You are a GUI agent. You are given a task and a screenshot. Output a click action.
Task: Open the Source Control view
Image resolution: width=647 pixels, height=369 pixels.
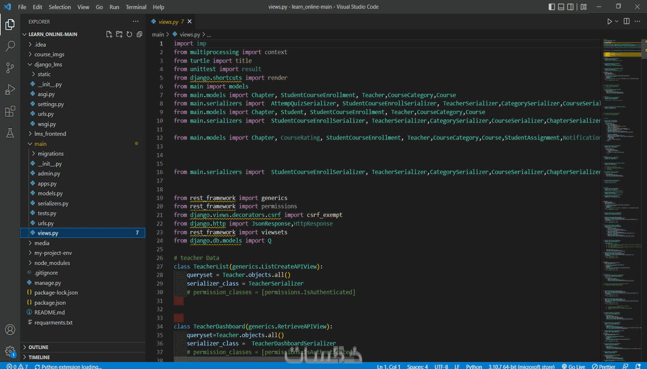point(10,68)
